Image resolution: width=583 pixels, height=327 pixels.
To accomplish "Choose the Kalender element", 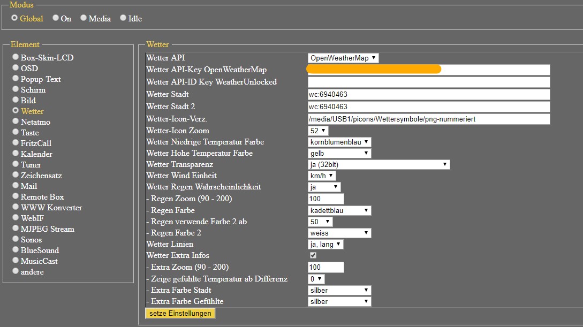I will point(16,154).
